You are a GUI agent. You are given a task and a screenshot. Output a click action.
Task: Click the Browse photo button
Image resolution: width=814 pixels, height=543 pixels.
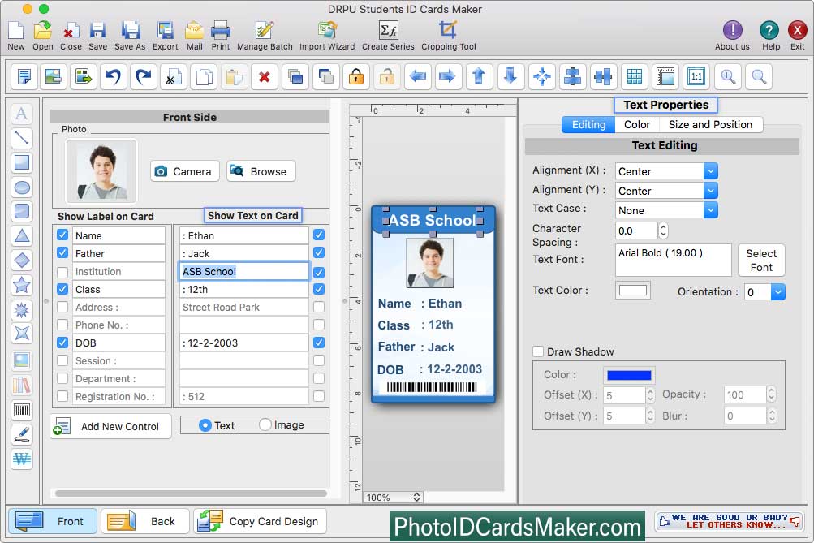point(260,171)
